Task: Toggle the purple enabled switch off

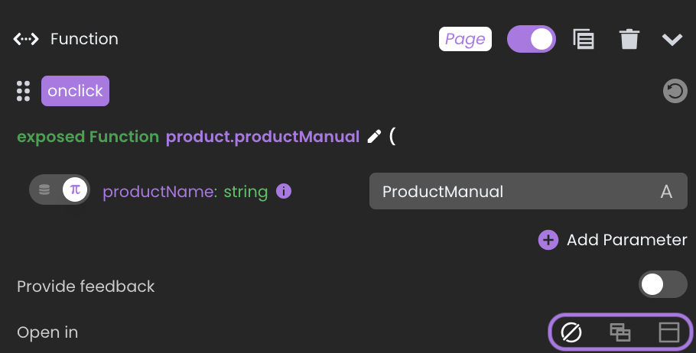Action: (x=532, y=39)
